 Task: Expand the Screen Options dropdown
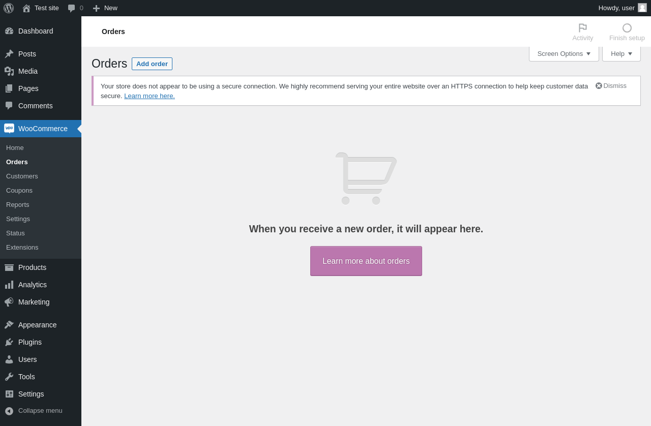point(564,54)
